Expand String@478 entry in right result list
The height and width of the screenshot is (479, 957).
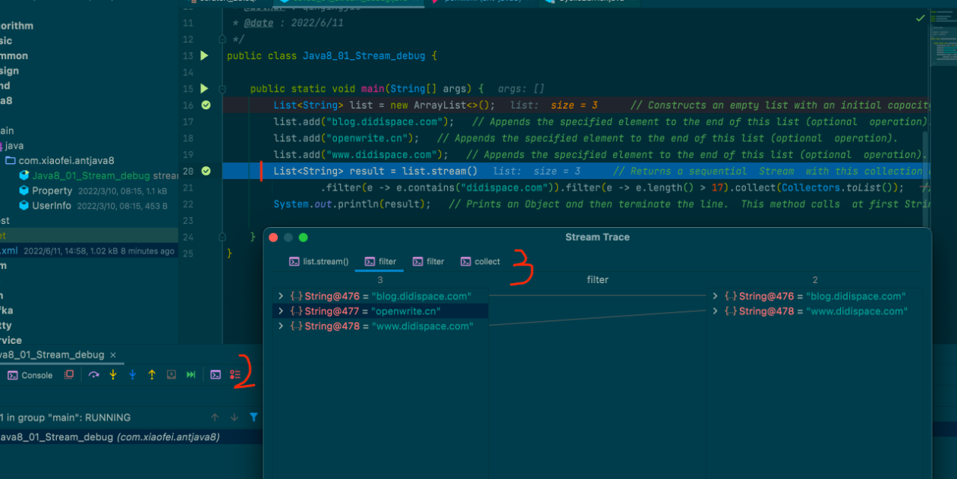pos(715,311)
